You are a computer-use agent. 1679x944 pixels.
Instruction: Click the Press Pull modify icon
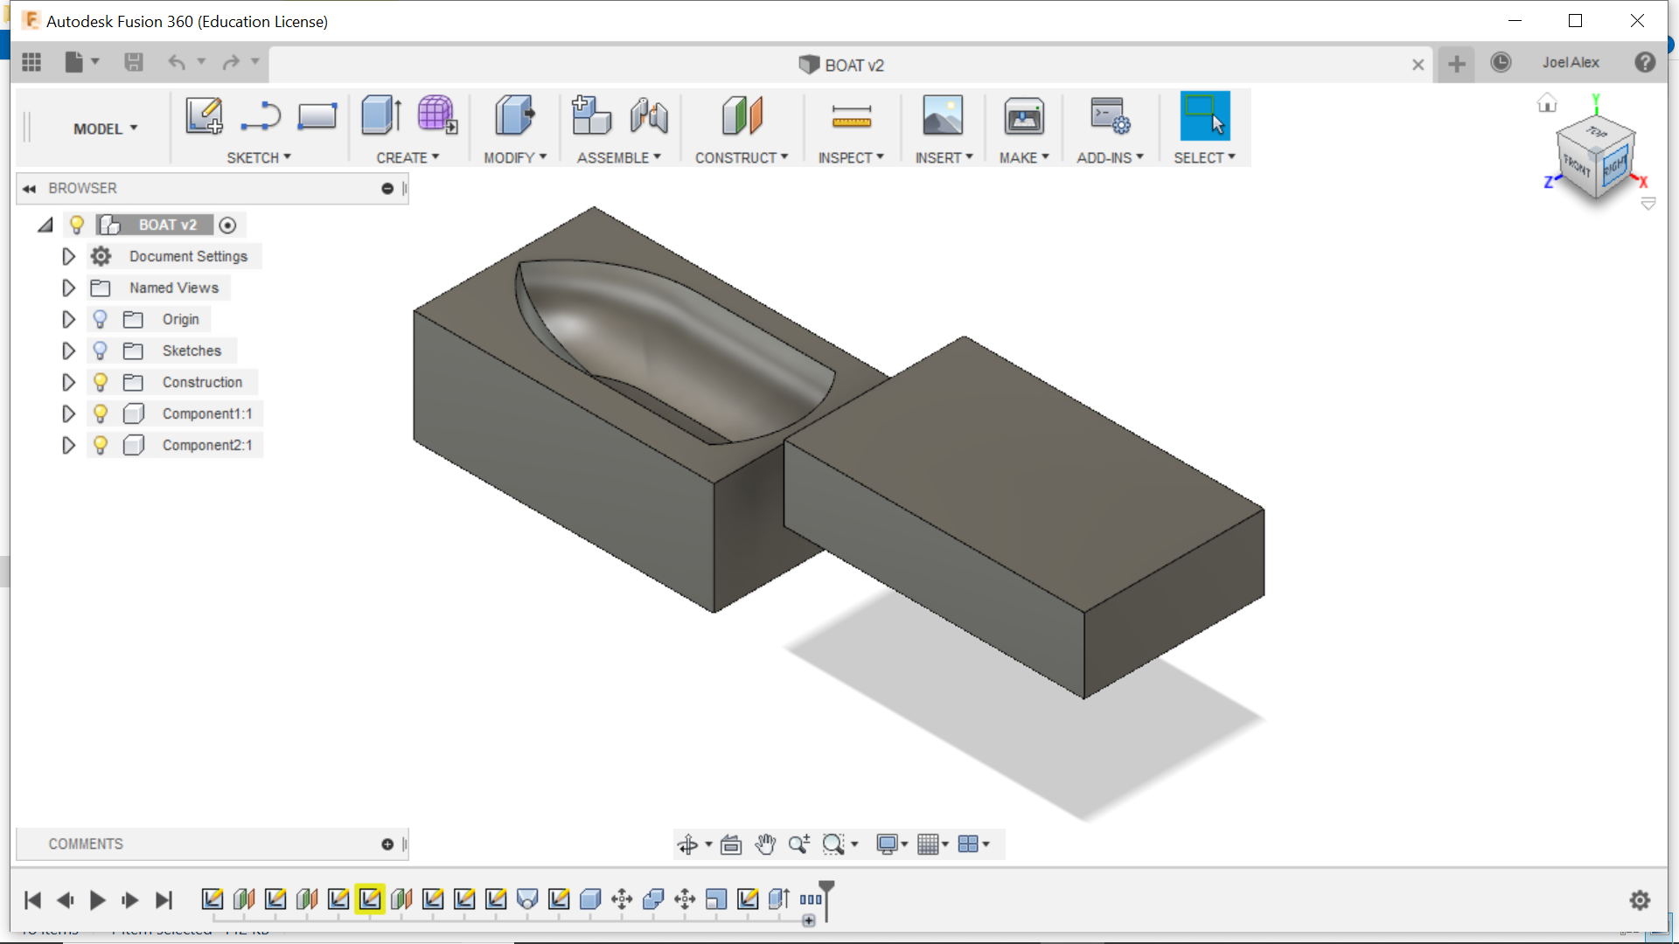click(514, 115)
